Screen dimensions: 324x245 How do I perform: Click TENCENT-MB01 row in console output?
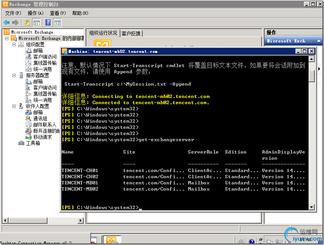click(x=183, y=183)
